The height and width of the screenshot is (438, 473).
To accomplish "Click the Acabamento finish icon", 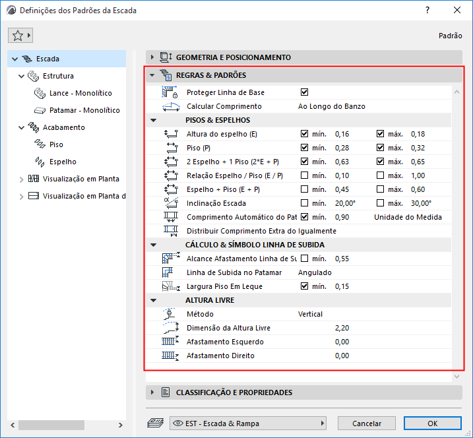I will click(x=33, y=127).
